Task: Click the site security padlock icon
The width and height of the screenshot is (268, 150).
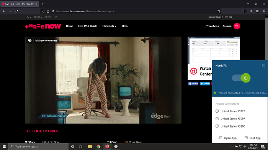Action: point(48,11)
